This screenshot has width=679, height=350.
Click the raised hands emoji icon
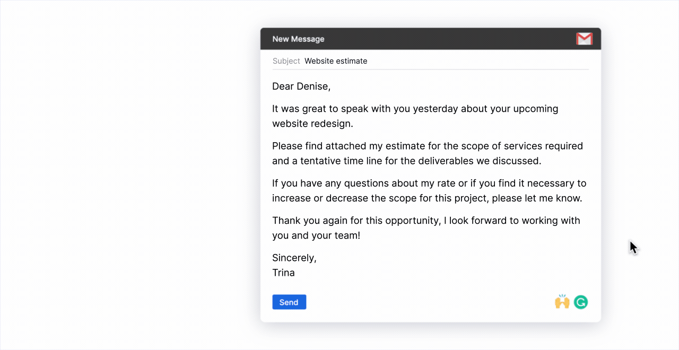point(562,302)
